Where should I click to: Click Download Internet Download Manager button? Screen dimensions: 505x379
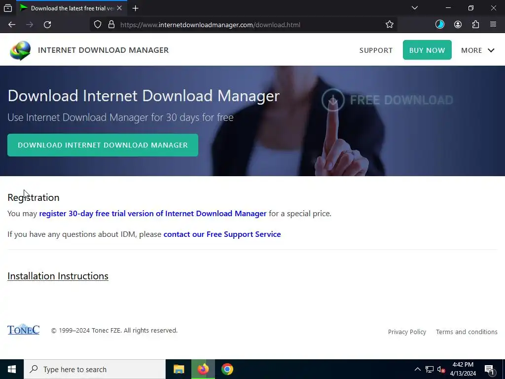pyautogui.click(x=103, y=145)
